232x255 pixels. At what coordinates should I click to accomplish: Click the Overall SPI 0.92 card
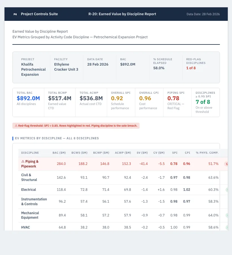click(121, 102)
